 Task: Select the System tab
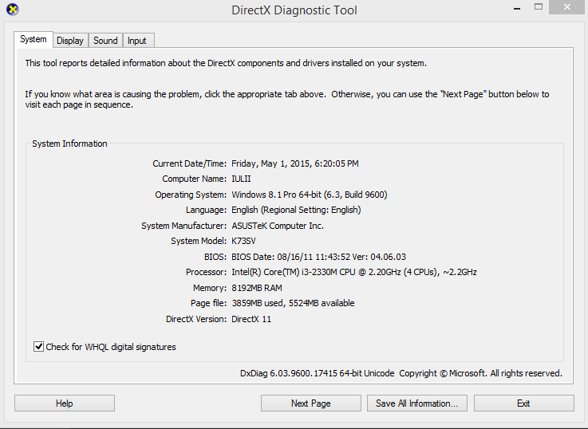click(x=34, y=39)
